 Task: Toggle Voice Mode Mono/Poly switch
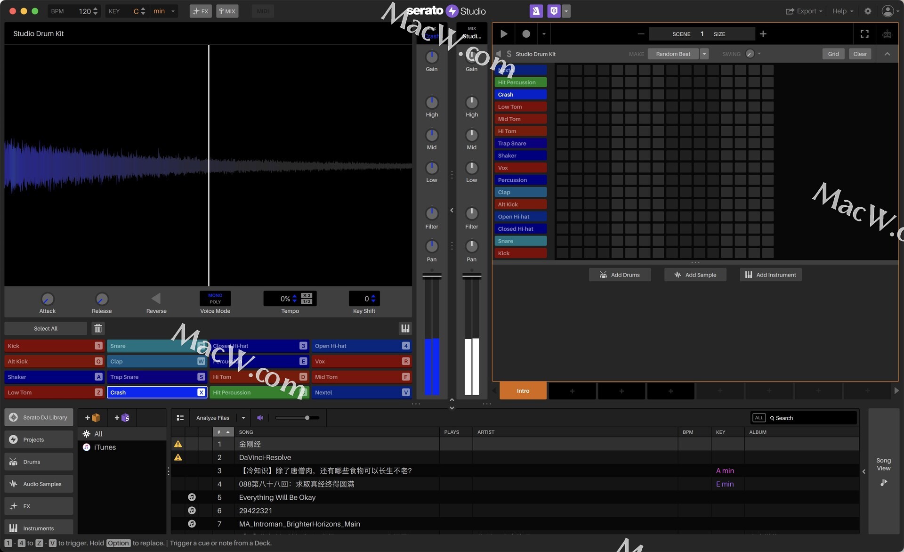coord(215,299)
